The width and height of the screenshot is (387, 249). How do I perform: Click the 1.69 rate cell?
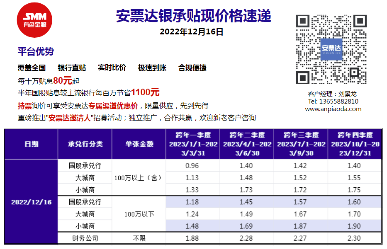[x=246, y=226]
